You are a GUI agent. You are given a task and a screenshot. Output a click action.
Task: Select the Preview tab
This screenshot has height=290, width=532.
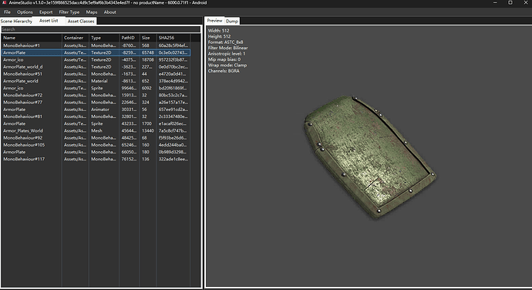215,21
